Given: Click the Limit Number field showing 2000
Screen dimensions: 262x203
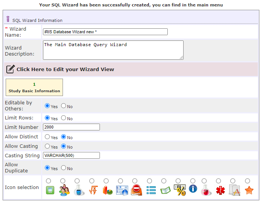Looking at the screenshot, I should (71, 127).
